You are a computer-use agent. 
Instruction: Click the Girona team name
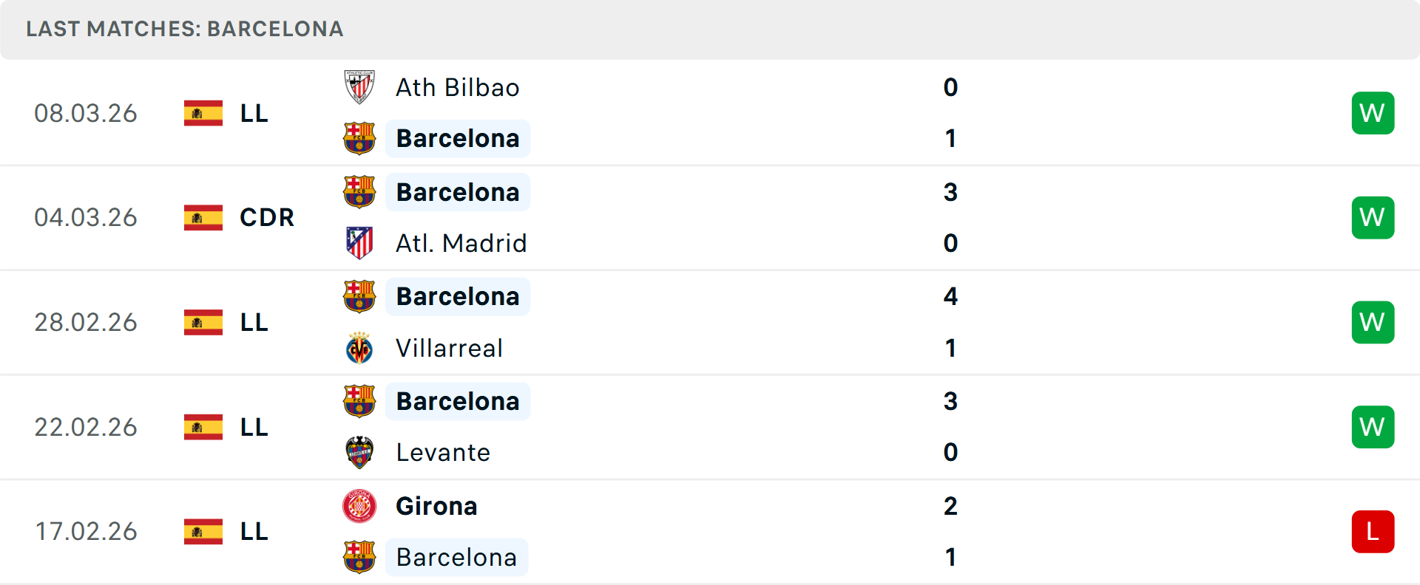[436, 507]
